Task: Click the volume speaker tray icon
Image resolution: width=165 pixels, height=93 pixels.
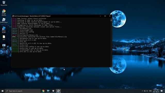Action: pyautogui.click(x=147, y=91)
